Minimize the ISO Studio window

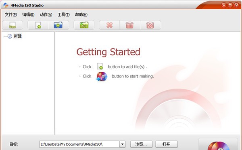point(224,5)
